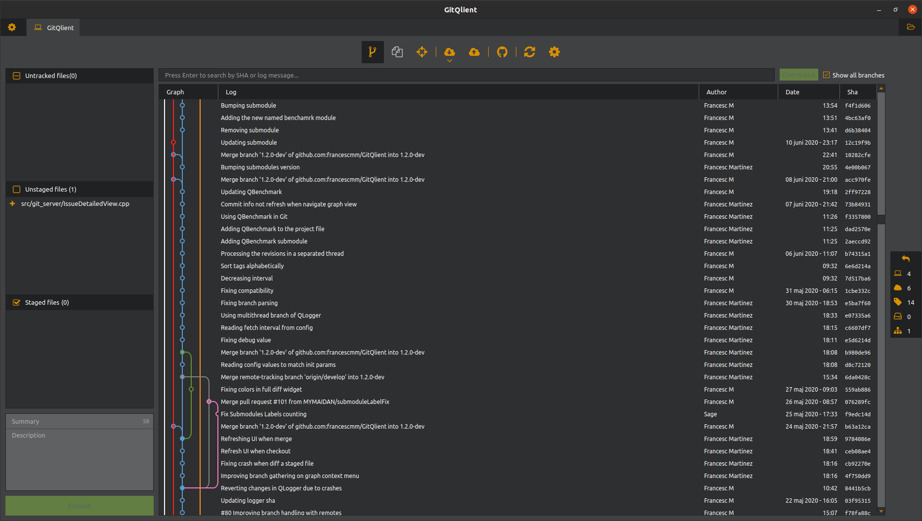
Task: Toggle Show all branches checkbox
Action: tap(826, 75)
